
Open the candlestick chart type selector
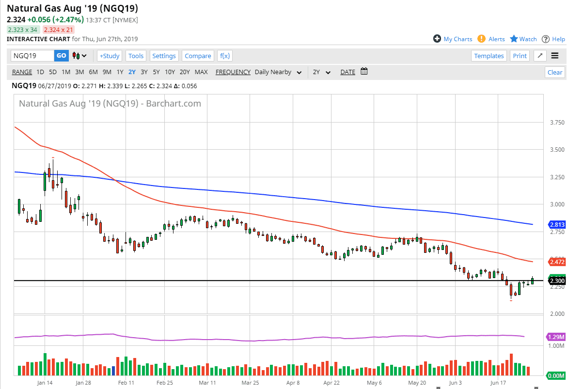(x=79, y=56)
